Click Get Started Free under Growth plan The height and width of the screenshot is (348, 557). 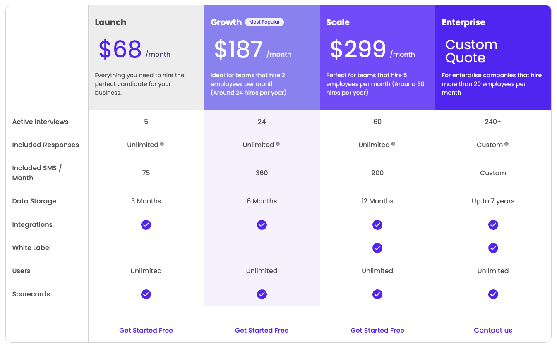[262, 330]
